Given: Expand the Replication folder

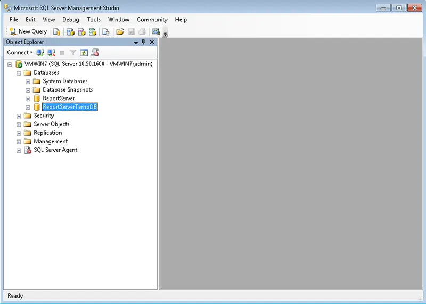Looking at the screenshot, I should point(19,134).
